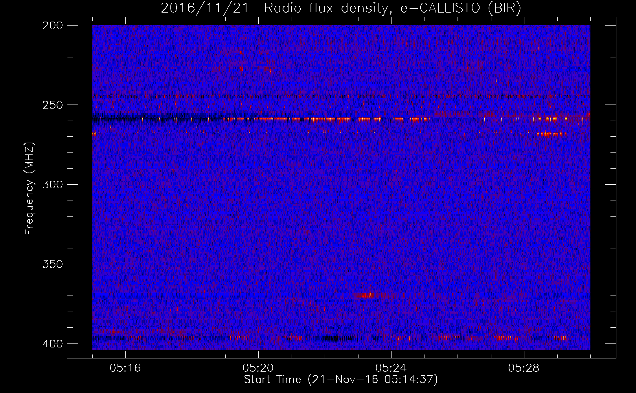Select the 200 frequency tick label
This screenshot has width=636, height=393.
pyautogui.click(x=52, y=26)
